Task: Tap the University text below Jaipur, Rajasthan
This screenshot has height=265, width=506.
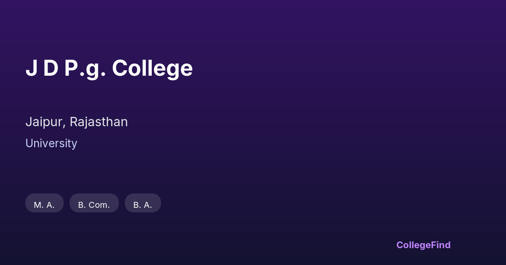Action: tap(51, 143)
